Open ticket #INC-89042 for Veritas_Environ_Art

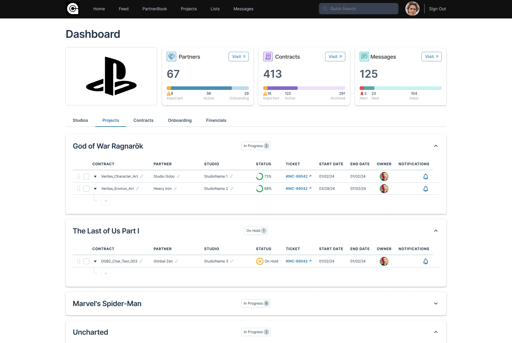(299, 188)
